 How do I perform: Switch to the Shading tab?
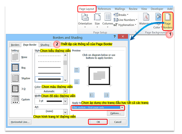tap(45, 45)
